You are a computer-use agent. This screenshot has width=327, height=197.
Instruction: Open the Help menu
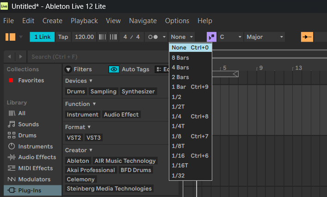tap(205, 21)
